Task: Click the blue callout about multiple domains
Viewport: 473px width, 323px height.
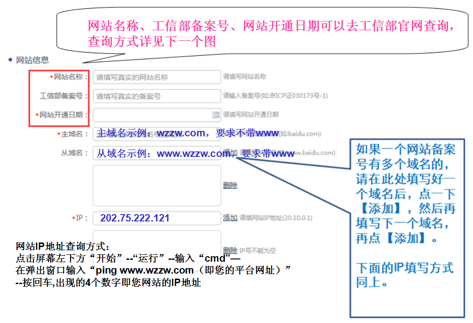Action: [406, 215]
